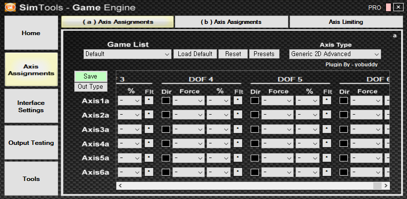Click the DOF 4 column header
The image size is (407, 199).
pyautogui.click(x=201, y=80)
